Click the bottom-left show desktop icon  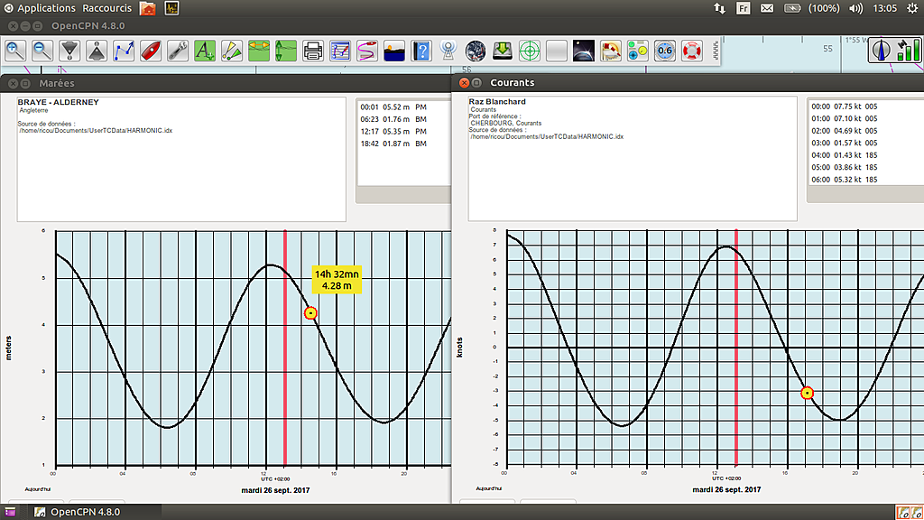(x=10, y=512)
